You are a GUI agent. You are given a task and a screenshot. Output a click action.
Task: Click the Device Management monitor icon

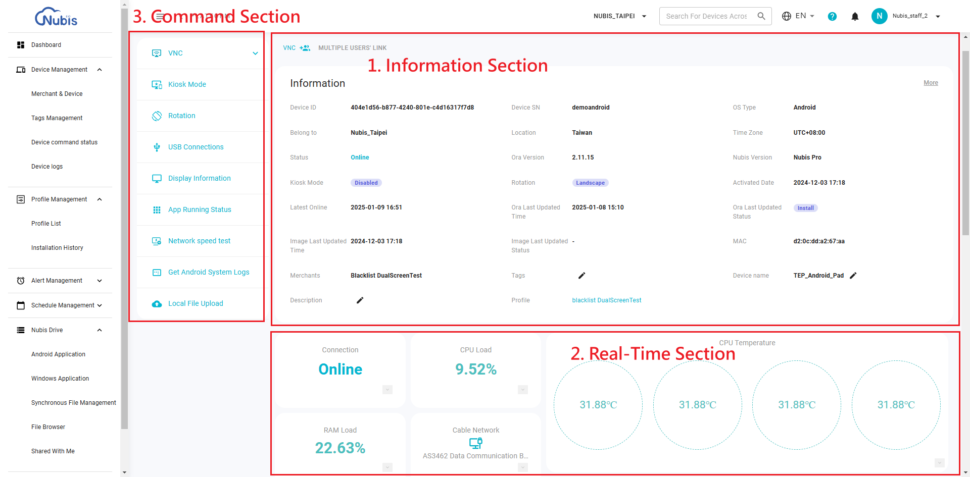(x=21, y=70)
